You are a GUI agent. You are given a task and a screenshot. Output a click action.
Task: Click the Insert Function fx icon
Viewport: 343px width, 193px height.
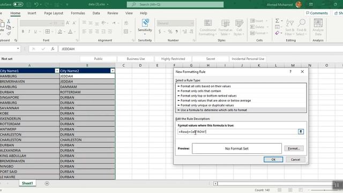pyautogui.click(x=53, y=49)
